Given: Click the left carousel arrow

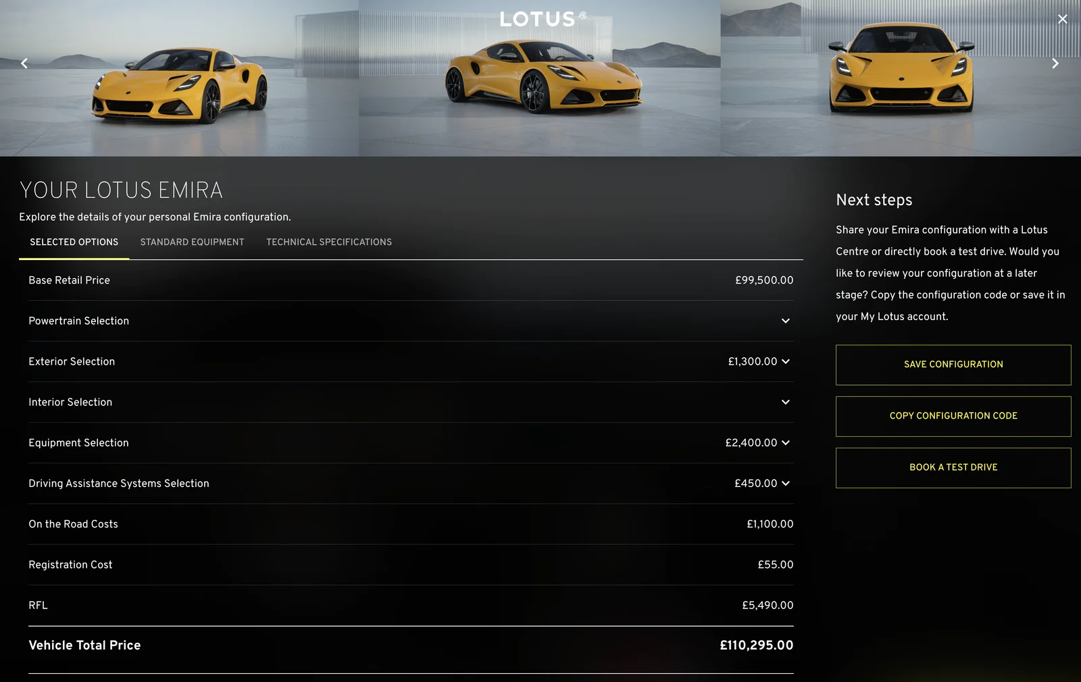Looking at the screenshot, I should point(24,63).
